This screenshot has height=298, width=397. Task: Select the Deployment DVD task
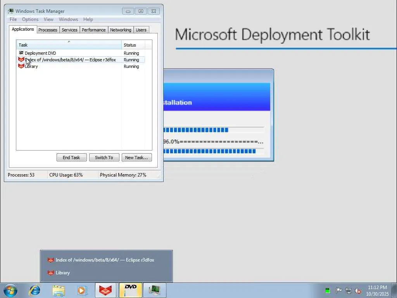tap(81, 53)
